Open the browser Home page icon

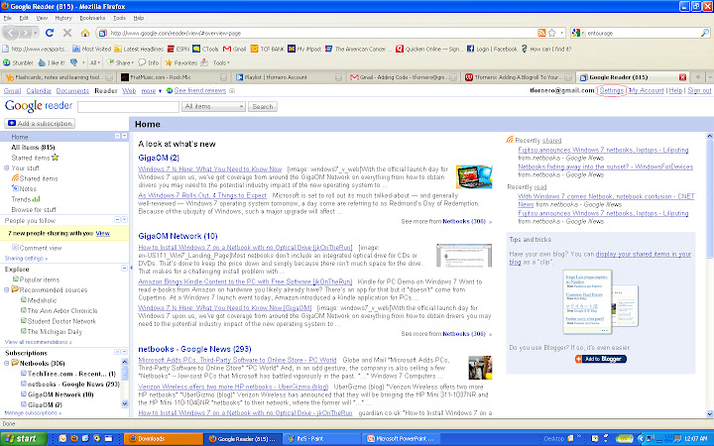coord(85,33)
